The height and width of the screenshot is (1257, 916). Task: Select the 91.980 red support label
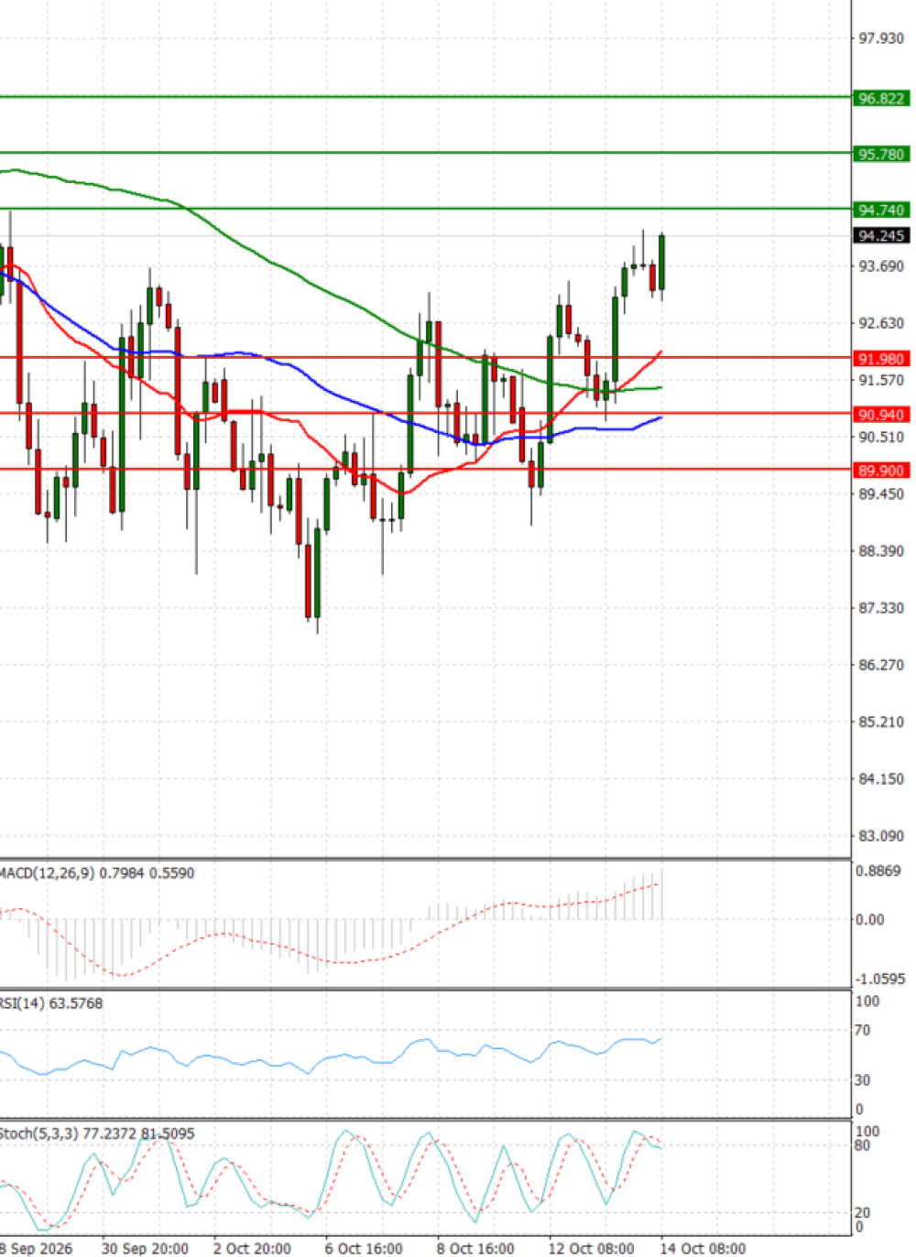(x=880, y=358)
